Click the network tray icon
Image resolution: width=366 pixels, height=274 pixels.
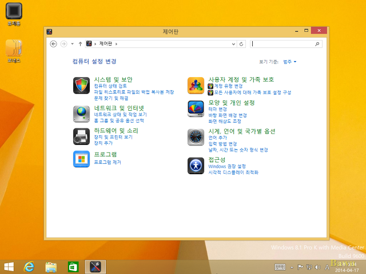(x=309, y=267)
